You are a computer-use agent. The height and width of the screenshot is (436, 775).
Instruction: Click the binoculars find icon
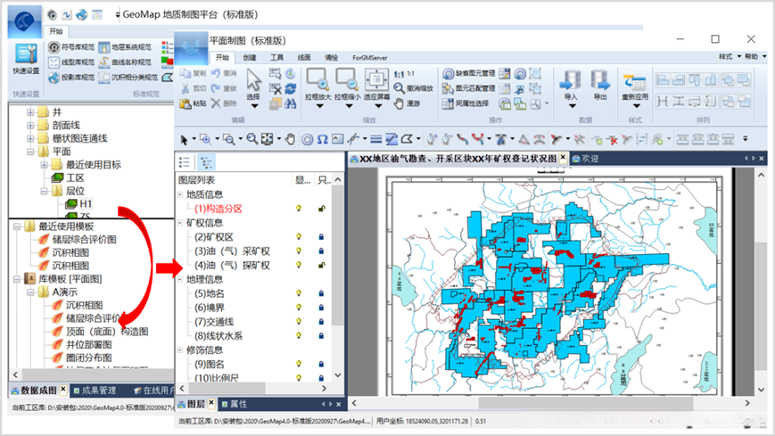(x=291, y=103)
